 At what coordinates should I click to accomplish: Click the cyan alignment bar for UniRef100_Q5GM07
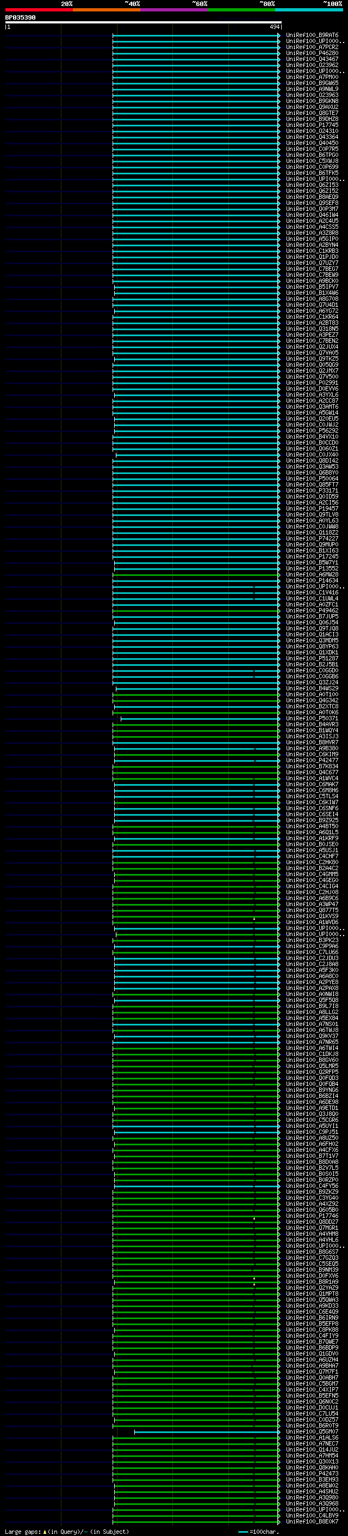207,1431
